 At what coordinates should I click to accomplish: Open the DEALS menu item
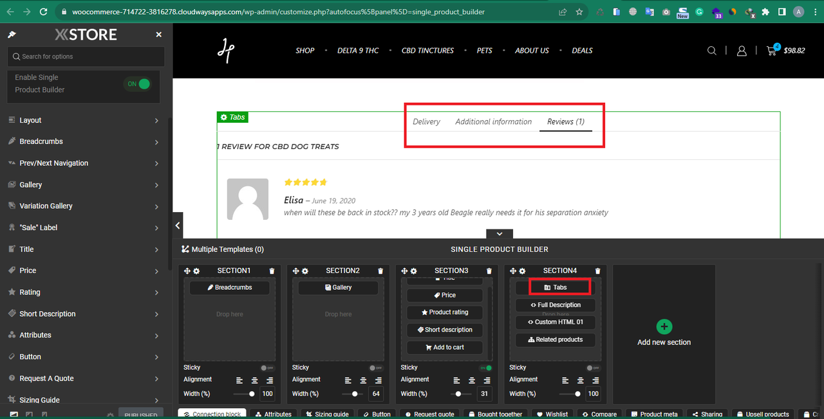coord(582,50)
